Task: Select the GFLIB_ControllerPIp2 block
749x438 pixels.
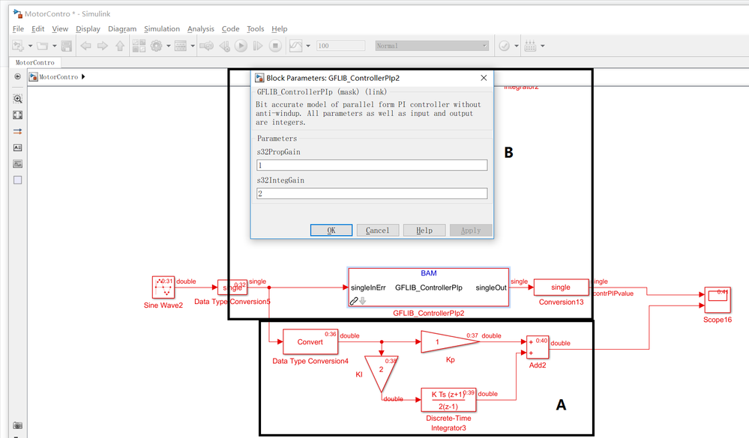Action: coord(428,288)
